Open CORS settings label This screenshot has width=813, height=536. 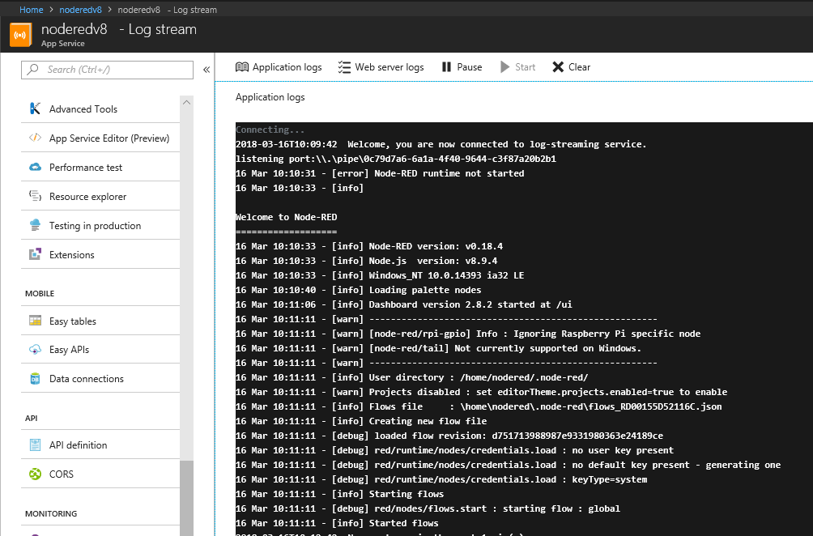pyautogui.click(x=62, y=474)
